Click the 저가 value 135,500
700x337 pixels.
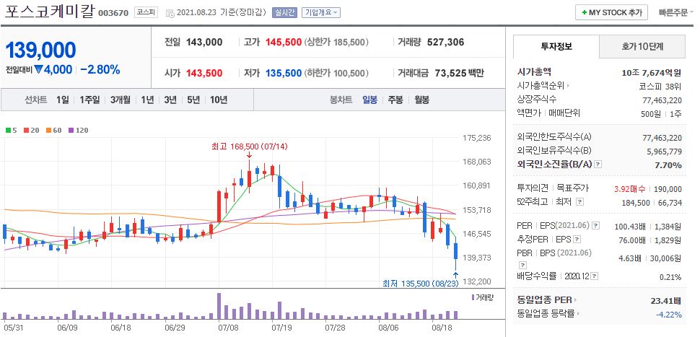pyautogui.click(x=284, y=73)
